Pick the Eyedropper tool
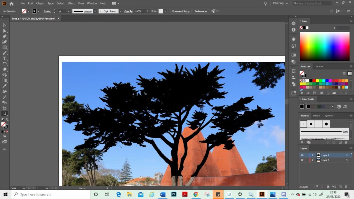This screenshot has height=199, width=354. coord(5,86)
